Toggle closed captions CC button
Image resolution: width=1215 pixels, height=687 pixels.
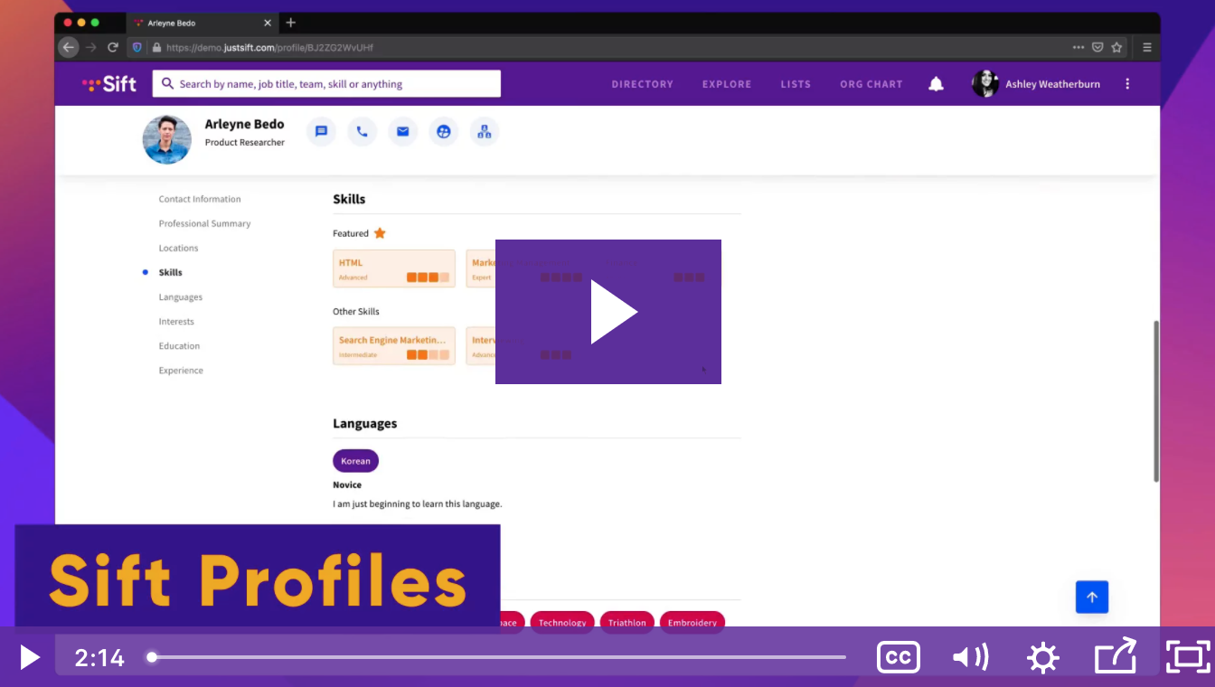(899, 657)
